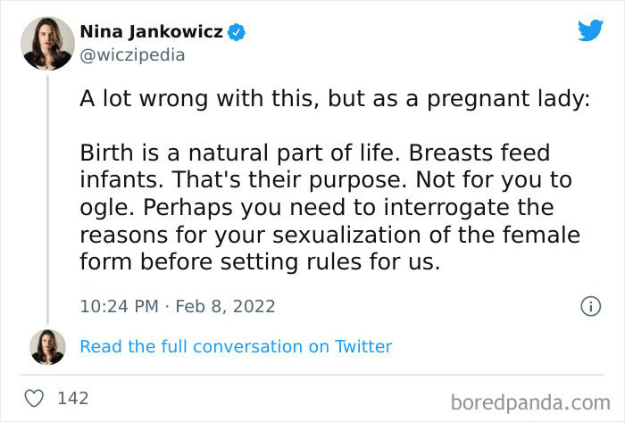
Task: Click the line starting "A lot wrong"
Action: coord(335,101)
